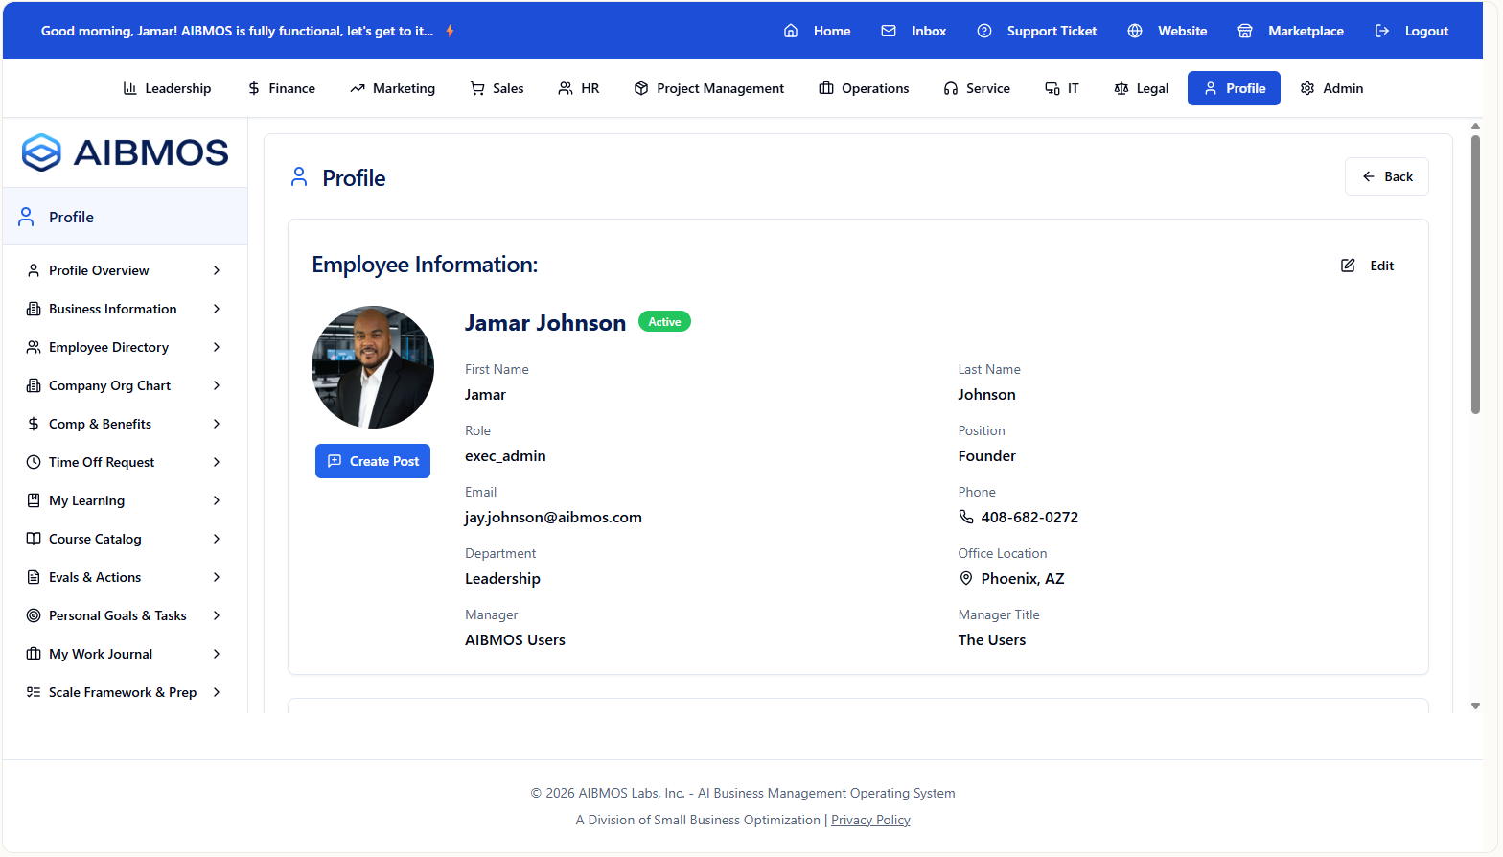The height and width of the screenshot is (857, 1503).
Task: Click the Operations briefcase icon
Action: [x=826, y=88]
